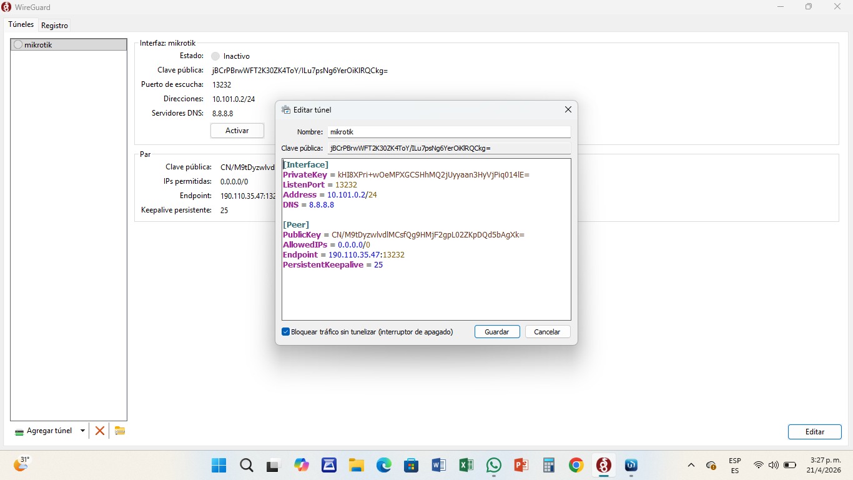Open Microsoft Edge from the taskbar
Screen dimensions: 853x480
(x=384, y=465)
